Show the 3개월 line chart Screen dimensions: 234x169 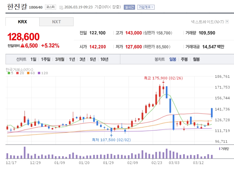pyautogui.click(x=60, y=59)
